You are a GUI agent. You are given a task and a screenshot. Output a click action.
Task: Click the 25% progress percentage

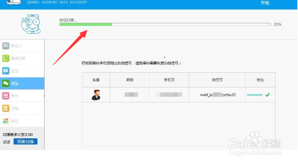point(278,24)
